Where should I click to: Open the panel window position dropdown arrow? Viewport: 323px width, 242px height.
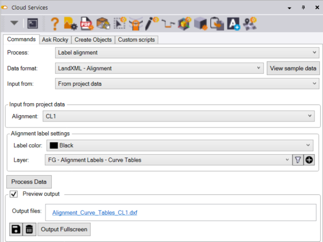pos(289,8)
